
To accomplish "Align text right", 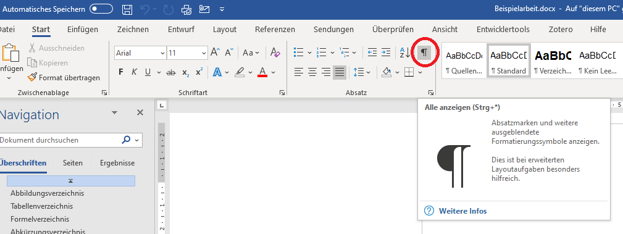I will [326, 72].
